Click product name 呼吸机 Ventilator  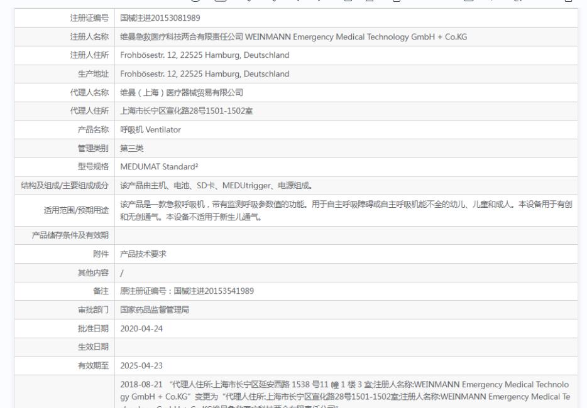pyautogui.click(x=150, y=130)
